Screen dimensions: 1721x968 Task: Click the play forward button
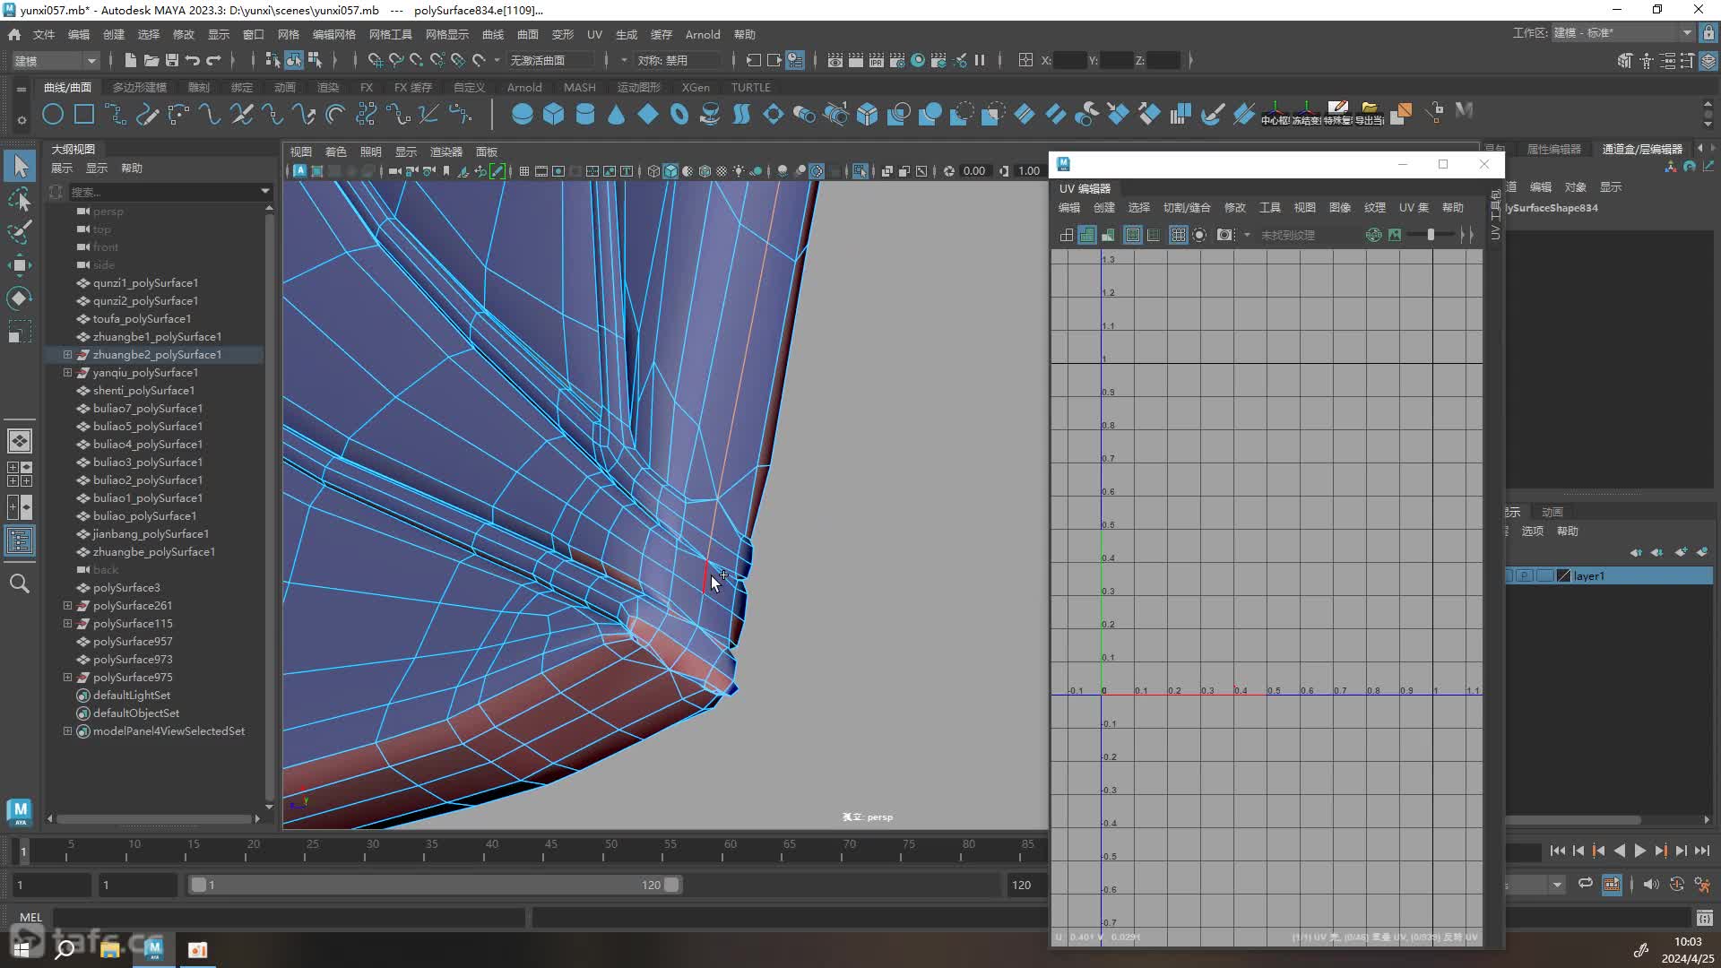click(x=1639, y=851)
